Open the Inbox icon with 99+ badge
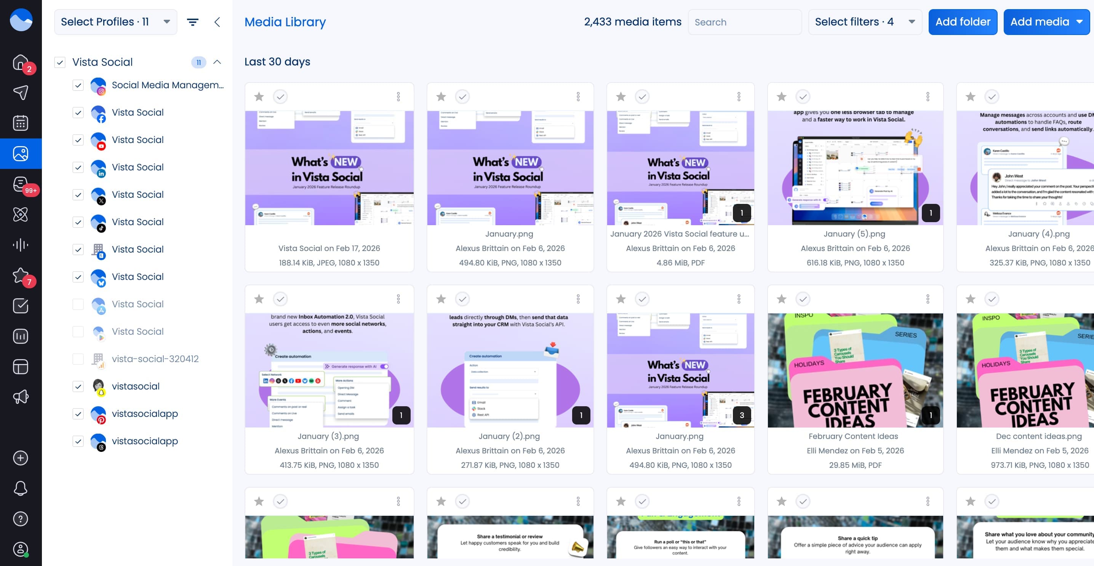 pyautogui.click(x=21, y=184)
